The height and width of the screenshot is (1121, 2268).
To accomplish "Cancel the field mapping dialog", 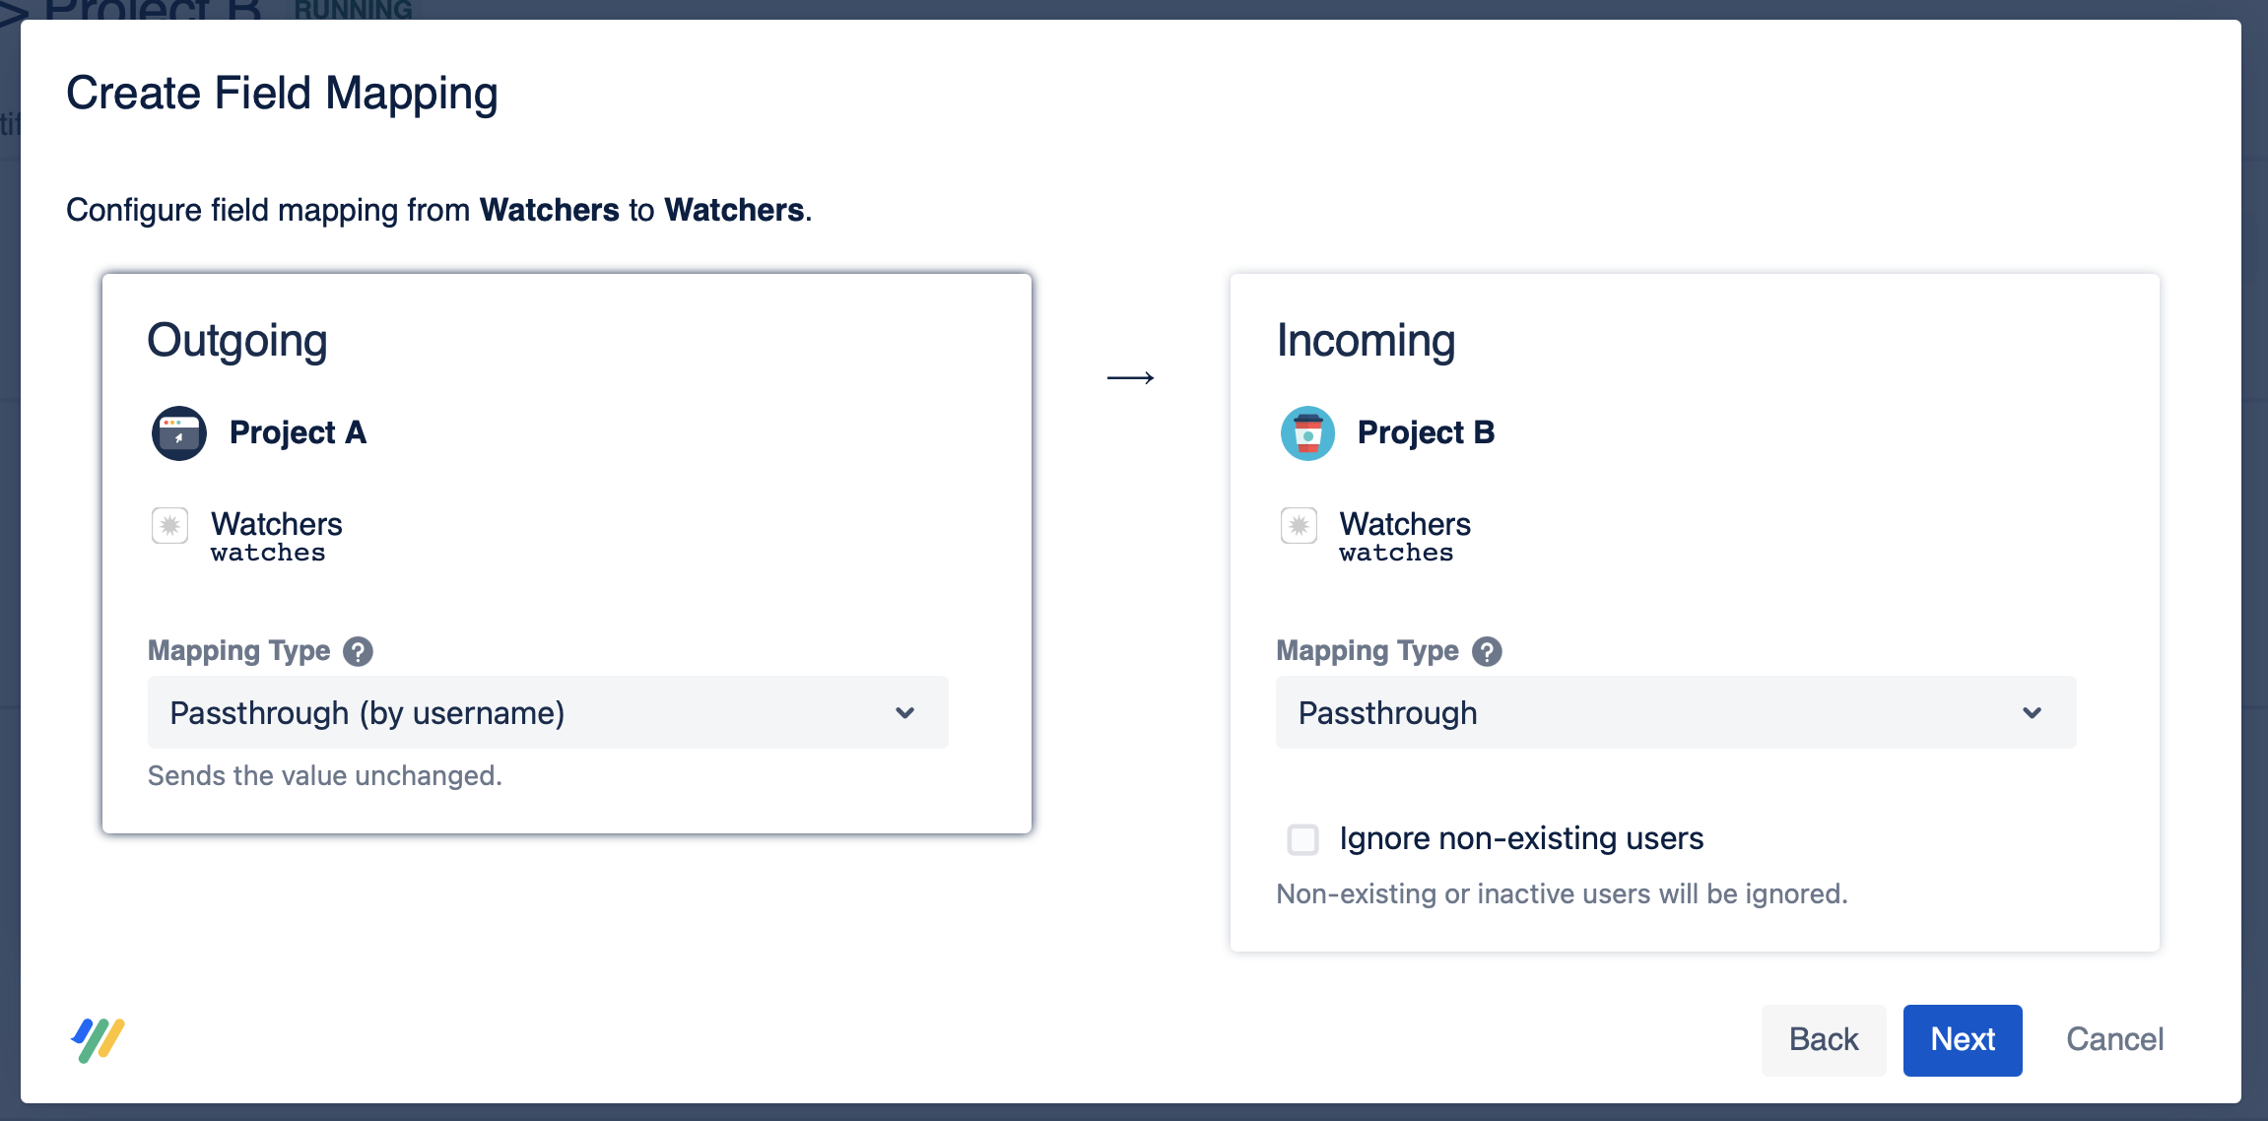I will coord(2114,1040).
